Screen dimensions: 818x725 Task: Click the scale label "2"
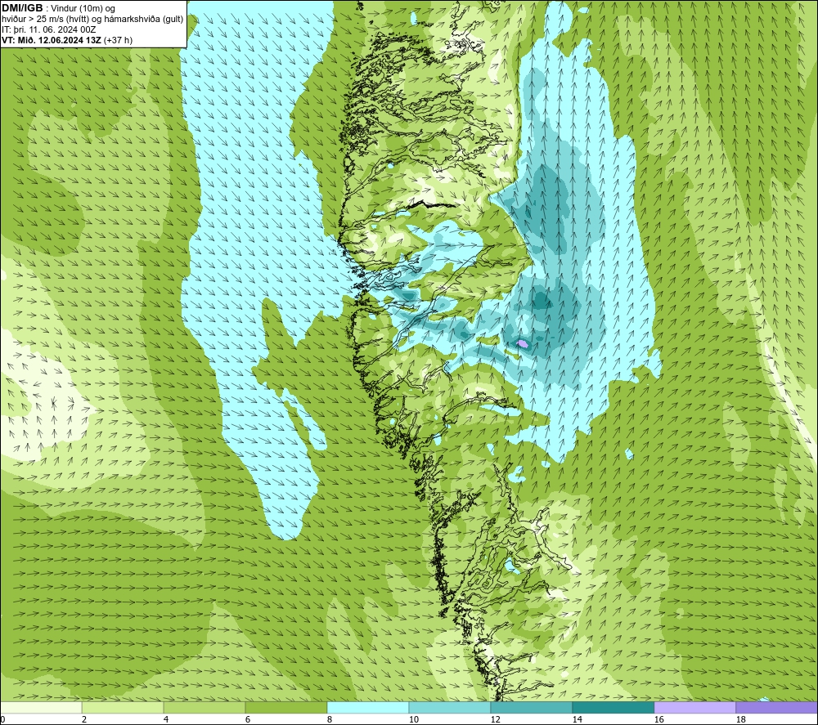point(84,720)
